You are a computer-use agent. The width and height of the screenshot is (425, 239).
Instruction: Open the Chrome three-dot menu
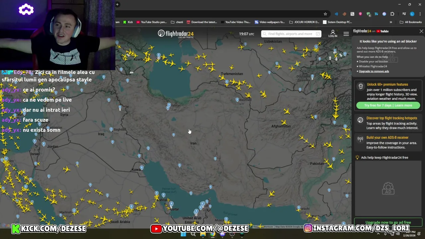coord(420,14)
